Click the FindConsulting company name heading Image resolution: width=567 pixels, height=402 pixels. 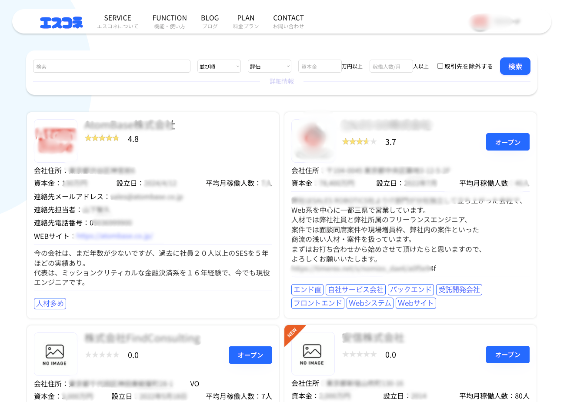coord(142,338)
